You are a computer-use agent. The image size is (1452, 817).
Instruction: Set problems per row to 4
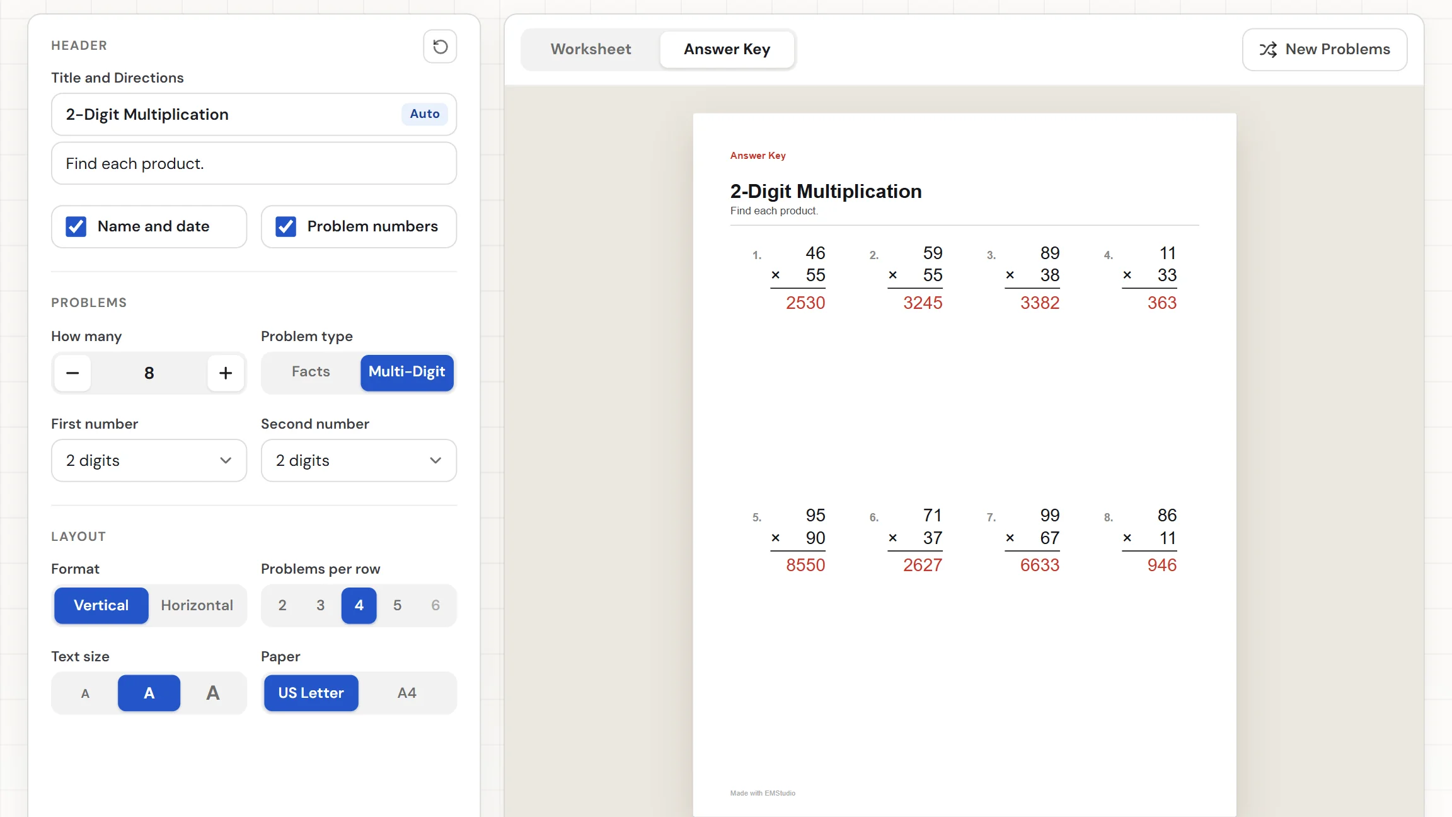(359, 605)
